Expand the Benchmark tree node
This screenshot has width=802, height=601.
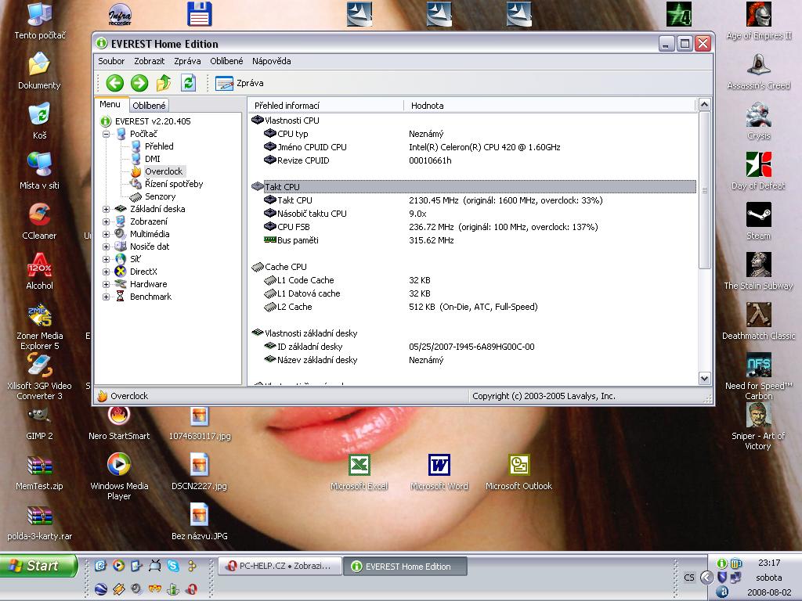click(107, 297)
